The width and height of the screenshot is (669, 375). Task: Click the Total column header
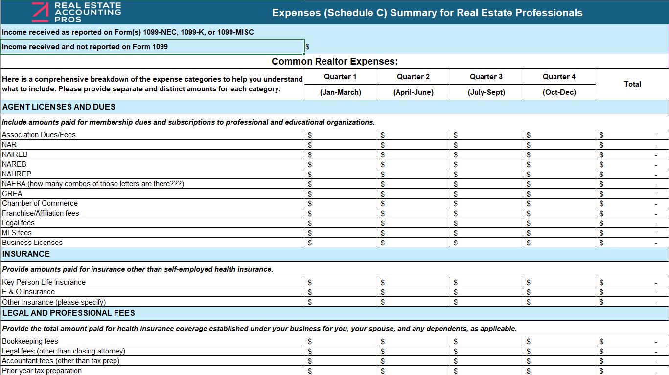pyautogui.click(x=632, y=84)
